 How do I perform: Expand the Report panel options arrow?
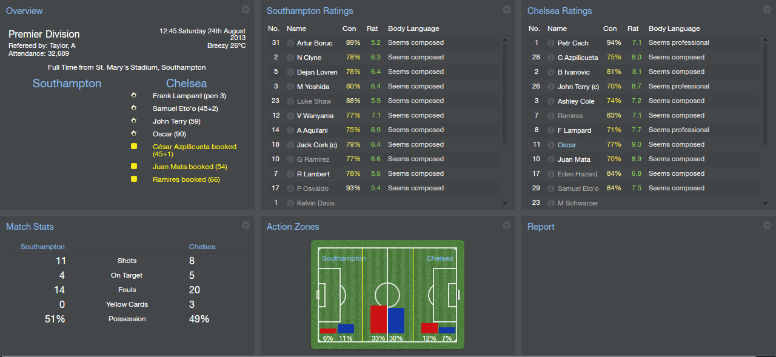(x=767, y=225)
